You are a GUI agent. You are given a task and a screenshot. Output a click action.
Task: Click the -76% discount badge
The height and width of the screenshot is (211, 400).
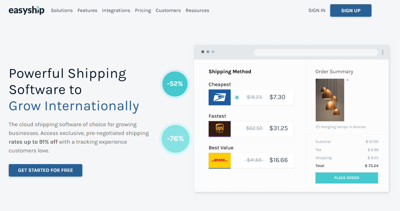click(175, 139)
